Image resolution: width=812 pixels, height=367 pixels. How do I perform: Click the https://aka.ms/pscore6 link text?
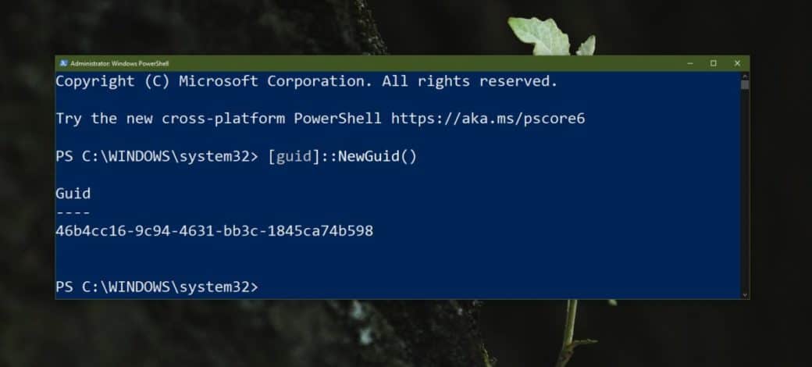pyautogui.click(x=487, y=119)
